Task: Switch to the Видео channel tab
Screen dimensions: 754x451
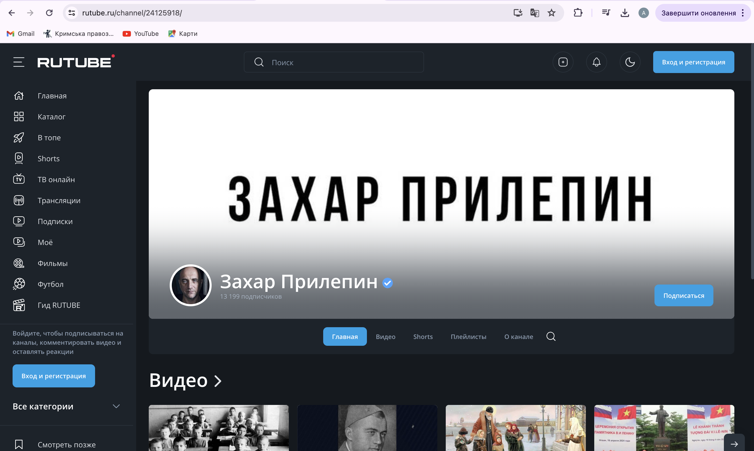Action: (x=385, y=336)
